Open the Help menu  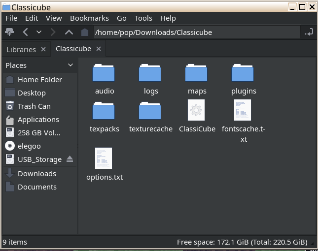168,18
